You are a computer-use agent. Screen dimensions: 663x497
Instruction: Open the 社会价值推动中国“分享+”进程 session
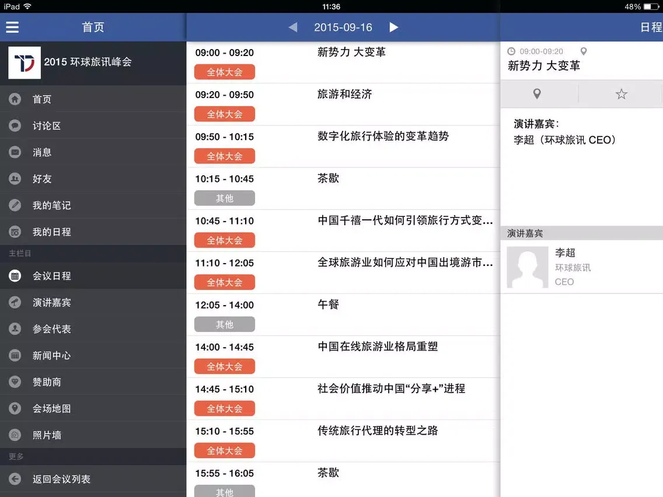(x=343, y=399)
